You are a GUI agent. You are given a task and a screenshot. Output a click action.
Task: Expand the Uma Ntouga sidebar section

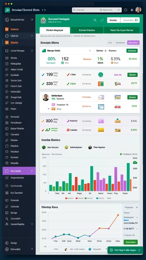tap(32, 51)
